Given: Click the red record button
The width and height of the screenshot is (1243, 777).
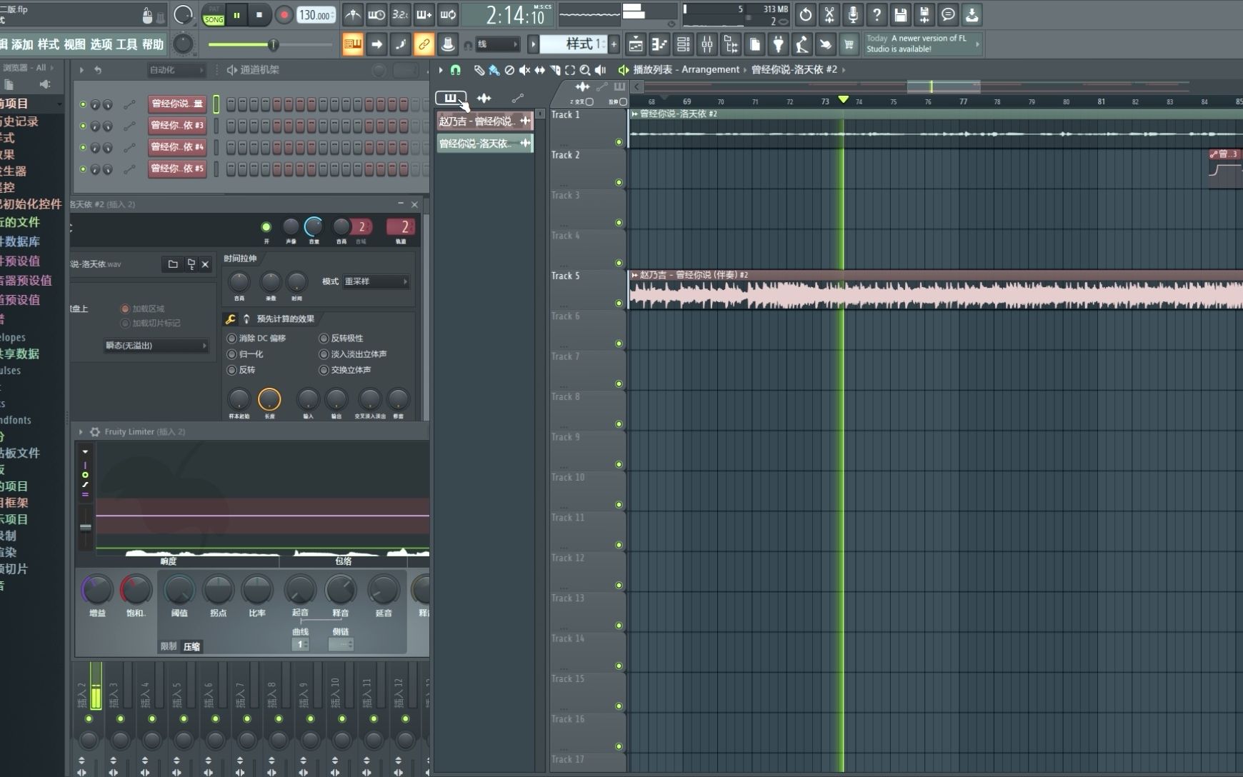Looking at the screenshot, I should pos(284,15).
